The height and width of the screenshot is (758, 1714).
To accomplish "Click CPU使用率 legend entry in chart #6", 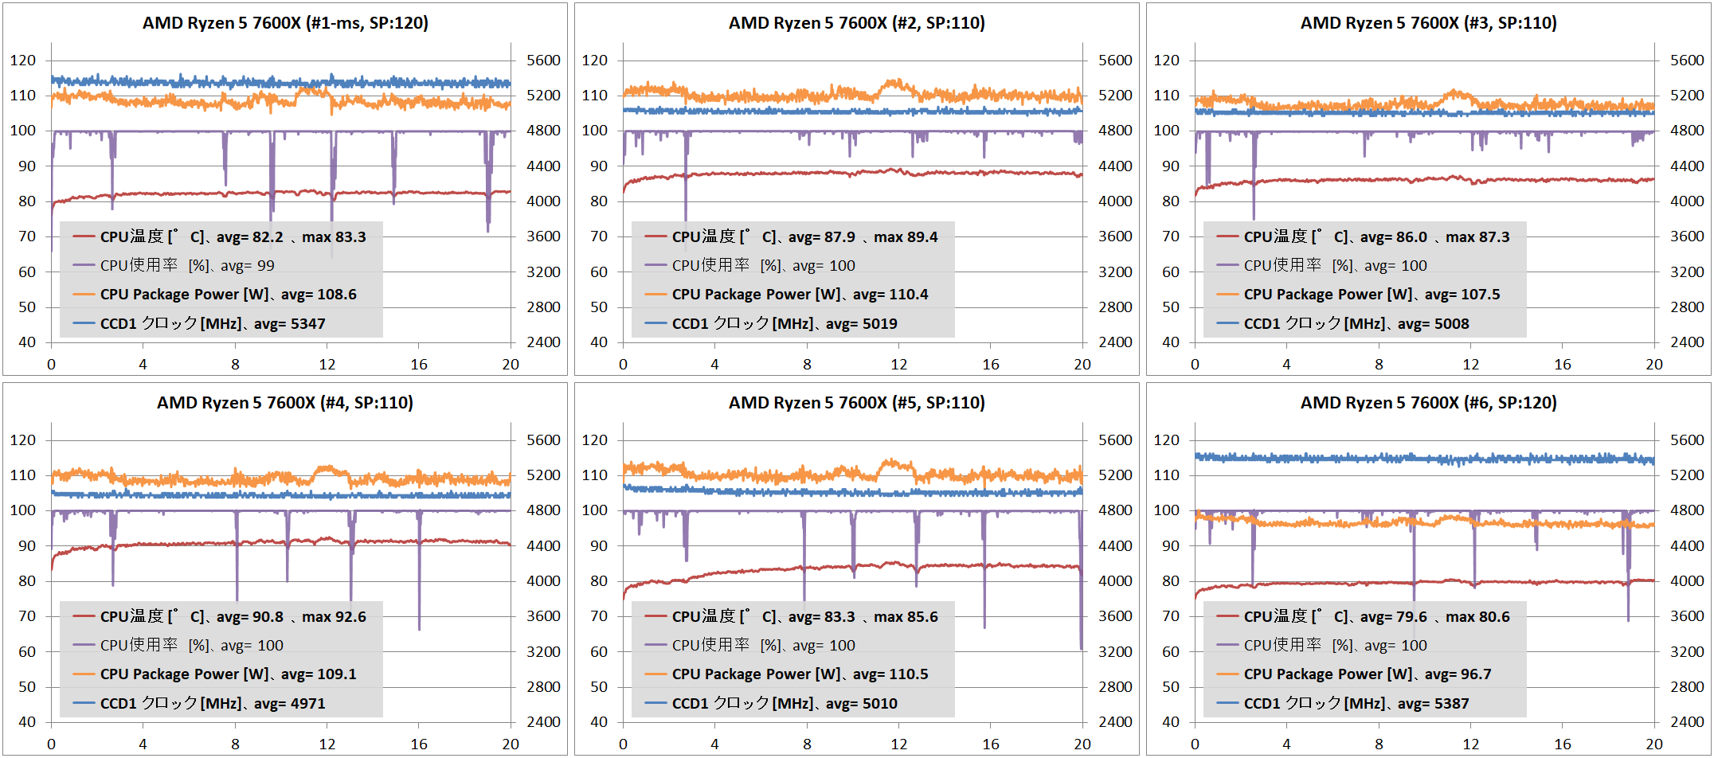I will point(1322,645).
